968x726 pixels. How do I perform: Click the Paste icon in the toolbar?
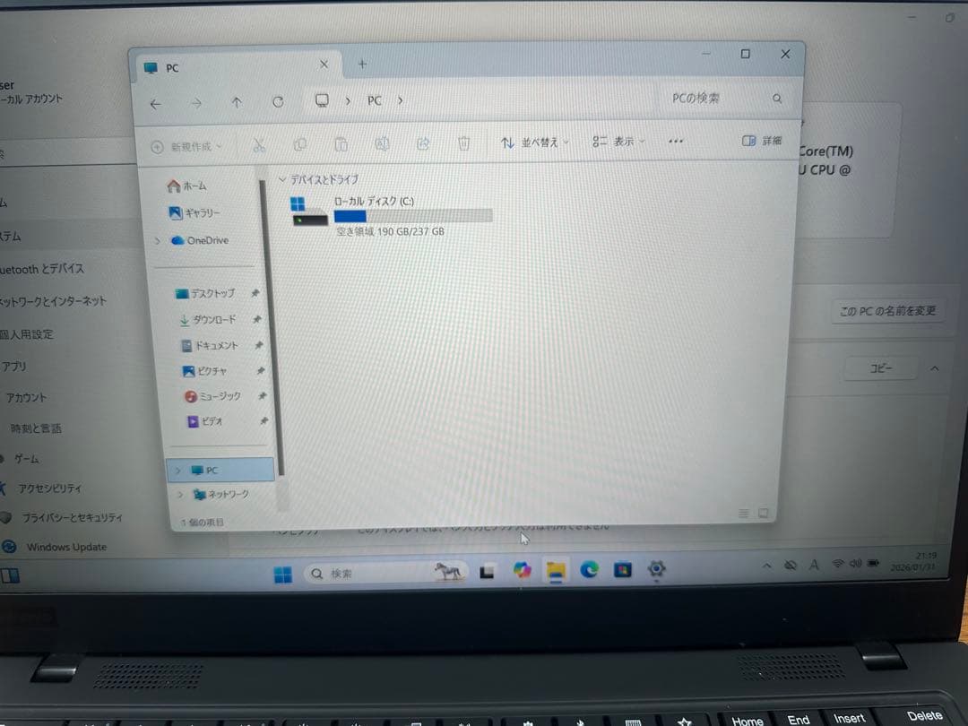(x=341, y=144)
